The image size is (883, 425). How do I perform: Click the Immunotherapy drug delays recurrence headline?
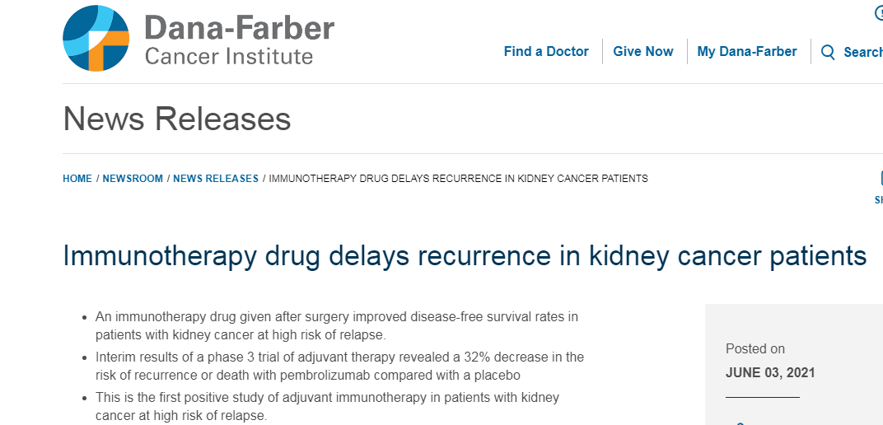tap(465, 255)
